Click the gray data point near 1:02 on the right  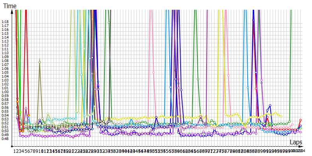[x=262, y=83]
